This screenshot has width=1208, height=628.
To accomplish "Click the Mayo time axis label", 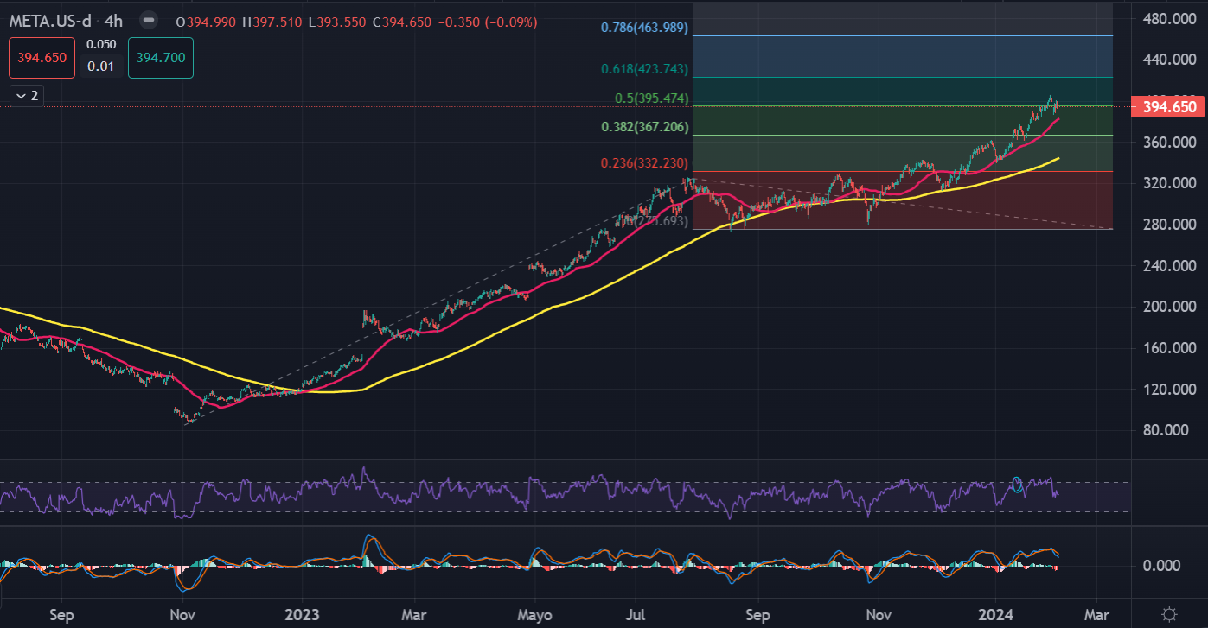I will click(x=534, y=616).
